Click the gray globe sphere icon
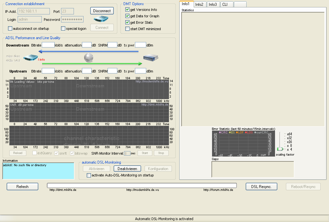 click(89, 58)
